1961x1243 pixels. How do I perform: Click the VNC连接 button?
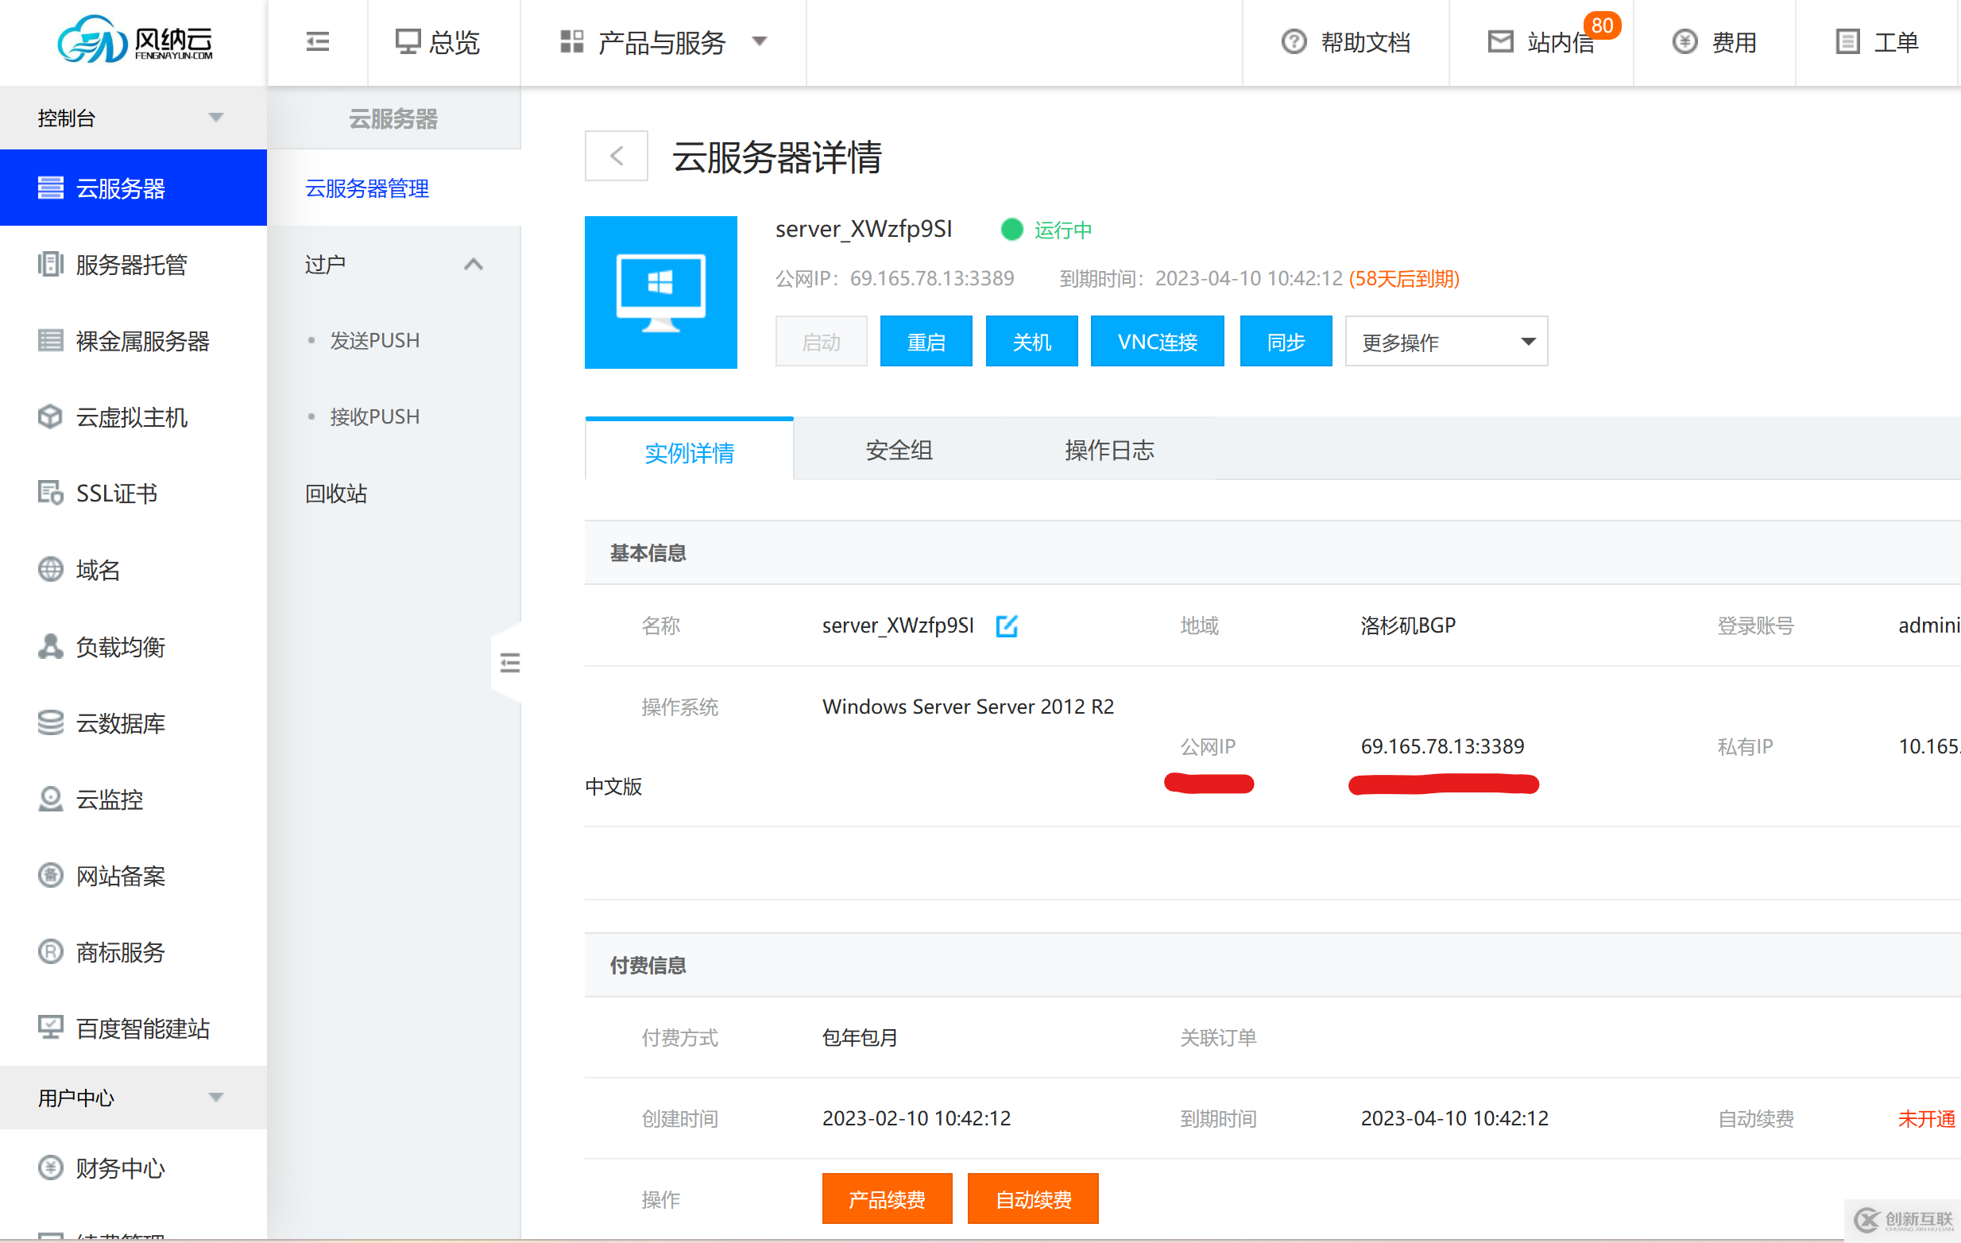[x=1156, y=342]
